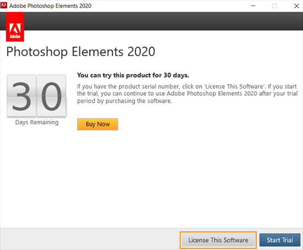
Task: Start the trial with Start Trial button
Action: [280, 240]
